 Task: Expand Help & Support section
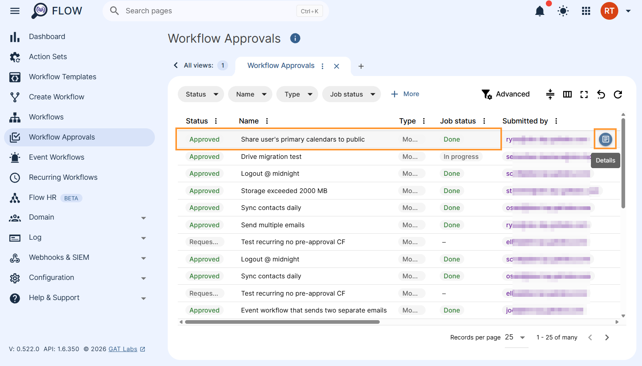click(x=79, y=298)
